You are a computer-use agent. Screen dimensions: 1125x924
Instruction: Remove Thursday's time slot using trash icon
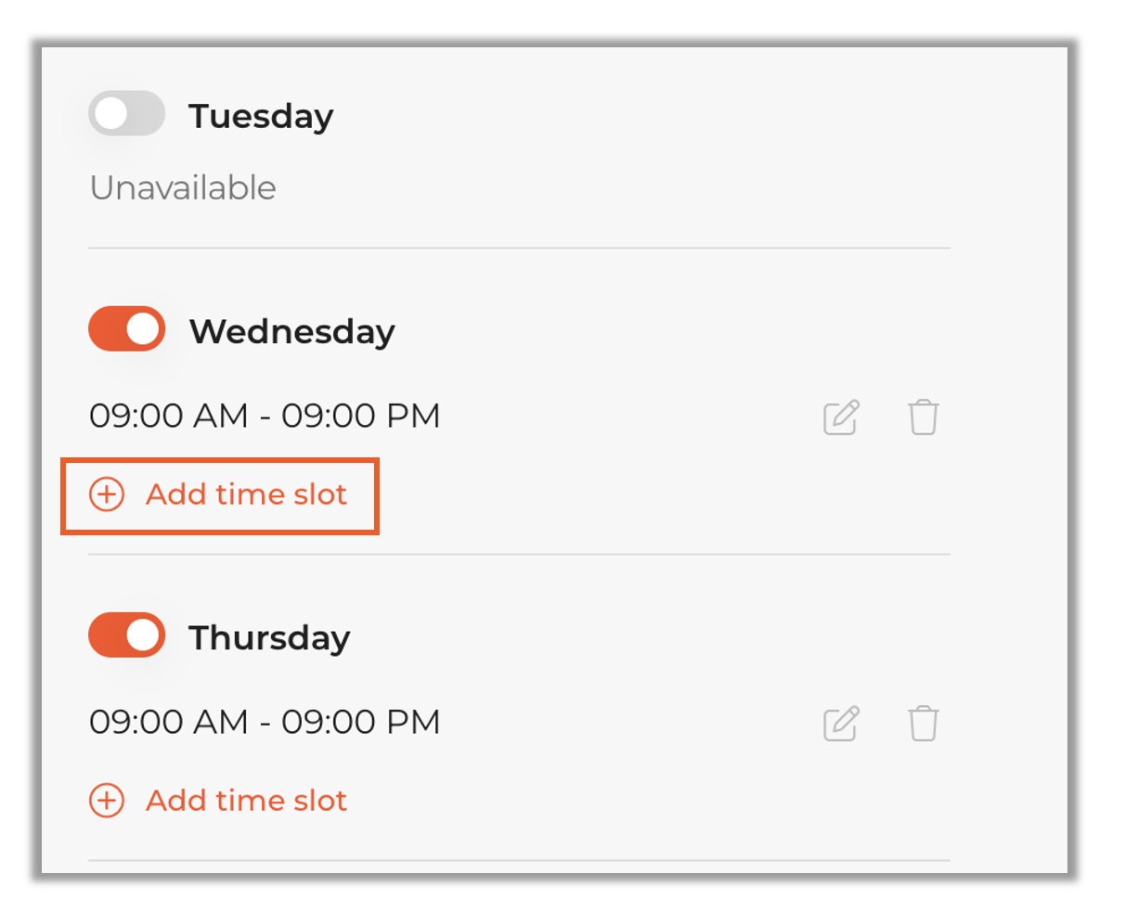923,724
